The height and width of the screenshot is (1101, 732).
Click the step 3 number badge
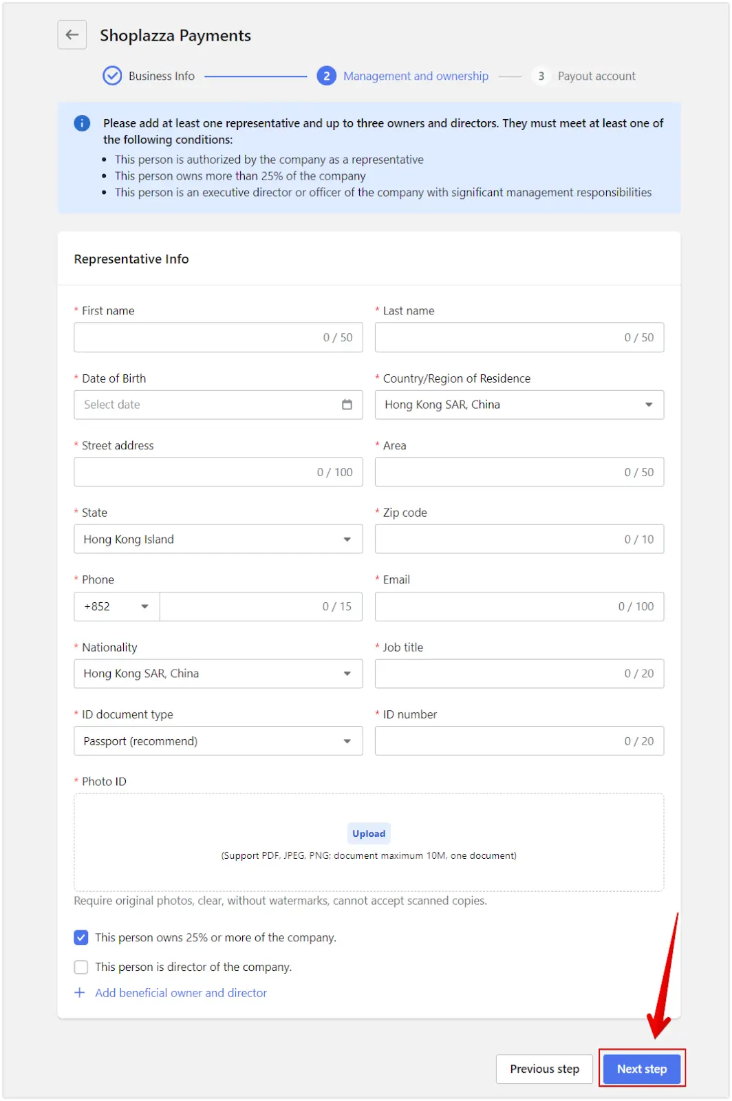[541, 76]
